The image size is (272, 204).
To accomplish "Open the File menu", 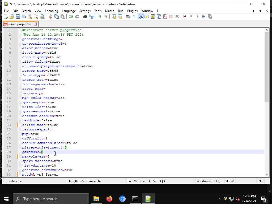I will tap(6, 11).
